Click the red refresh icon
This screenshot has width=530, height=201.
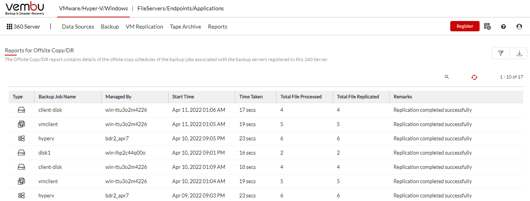pyautogui.click(x=474, y=77)
